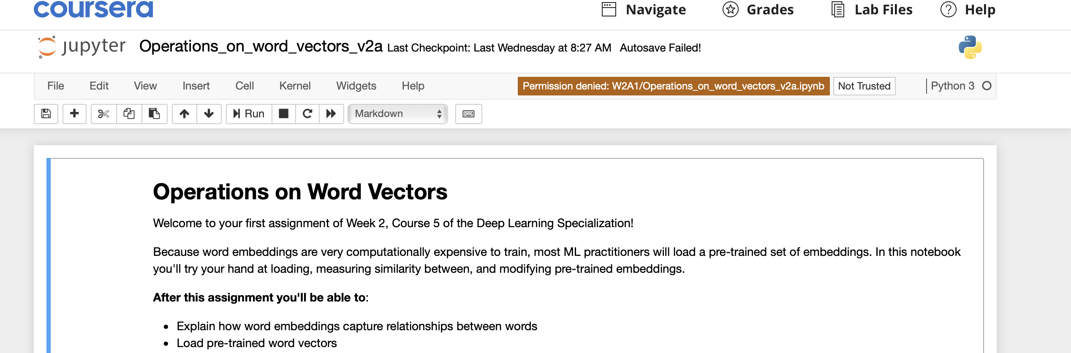Screen dimensions: 1071x353
Task: Move selected cell up arrow
Action: [x=185, y=114]
